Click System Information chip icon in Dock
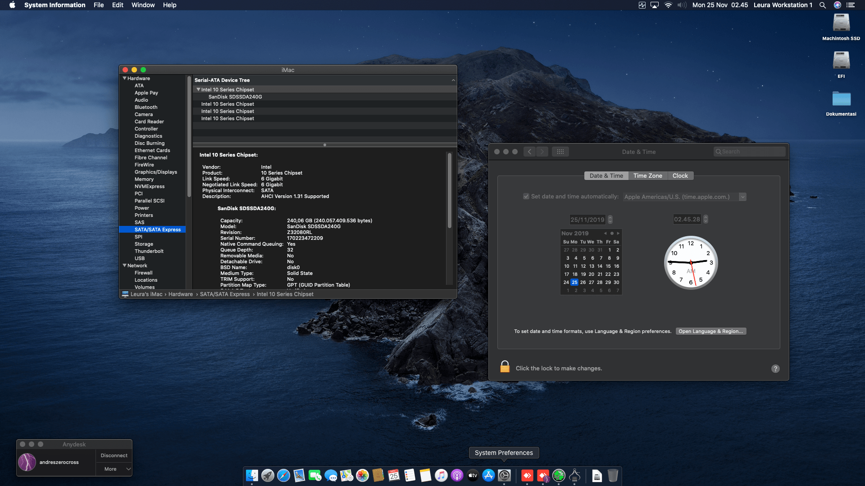 click(x=574, y=475)
